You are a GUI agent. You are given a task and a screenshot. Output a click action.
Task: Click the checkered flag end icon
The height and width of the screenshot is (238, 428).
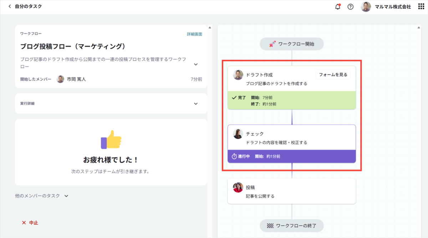click(x=271, y=226)
